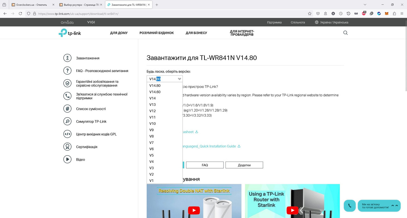The width and height of the screenshot is (407, 218).
Task: Click the floating phone call button
Action: [x=350, y=206]
